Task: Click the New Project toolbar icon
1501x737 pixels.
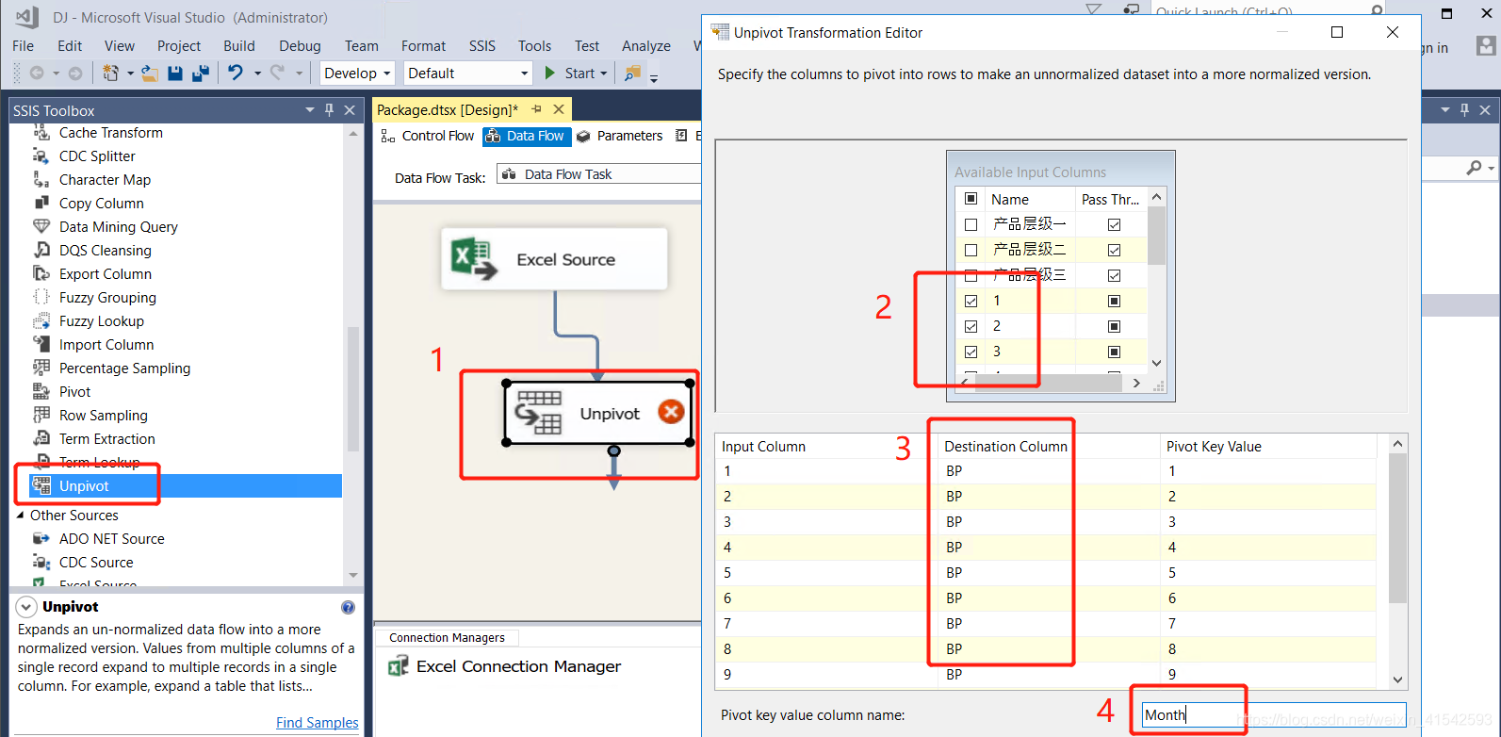Action: 110,73
